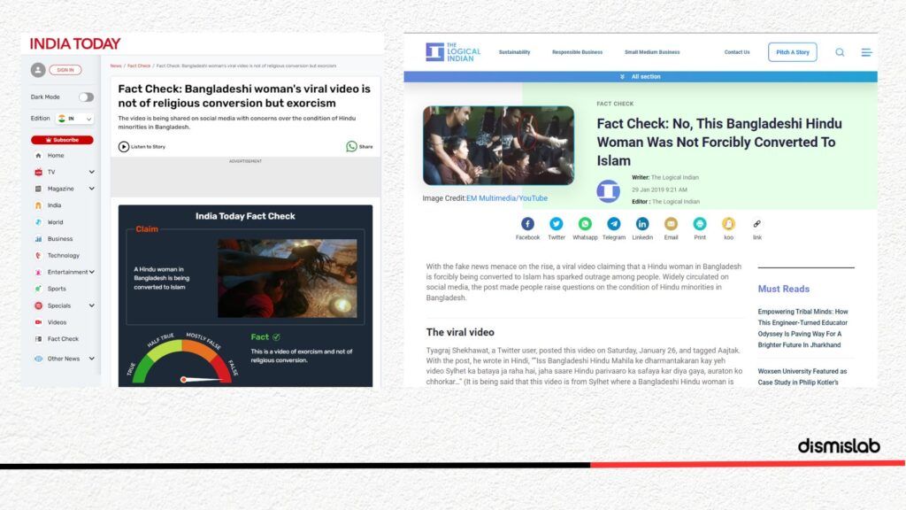Open Home in India Today sidebar
This screenshot has width=906, height=510.
tap(56, 156)
